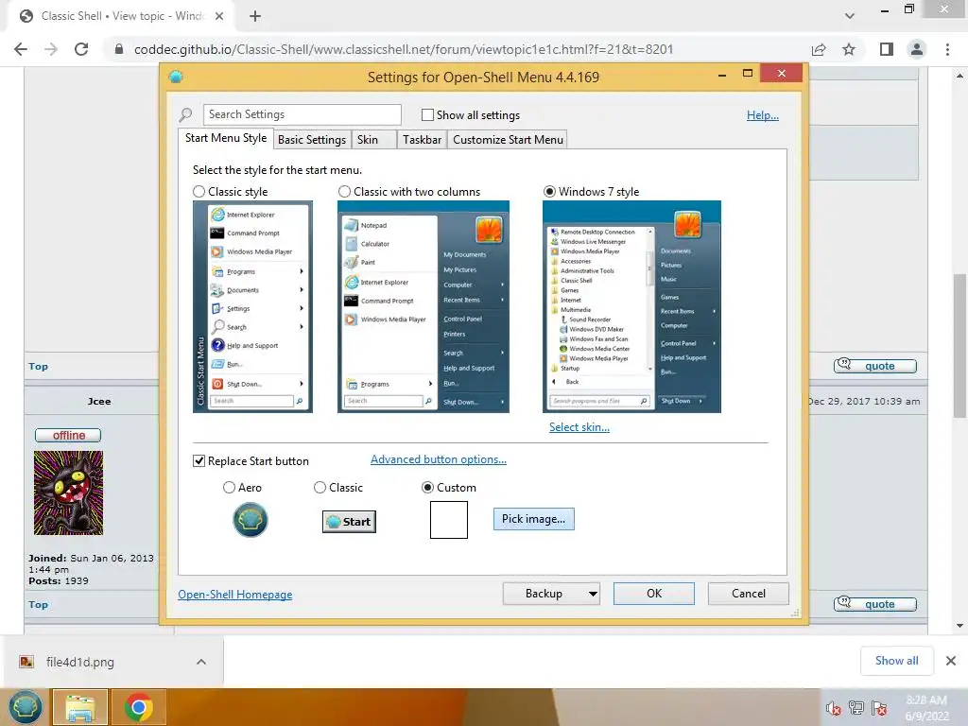Image resolution: width=968 pixels, height=726 pixels.
Task: Open Advanced button options... link
Action: tap(439, 459)
